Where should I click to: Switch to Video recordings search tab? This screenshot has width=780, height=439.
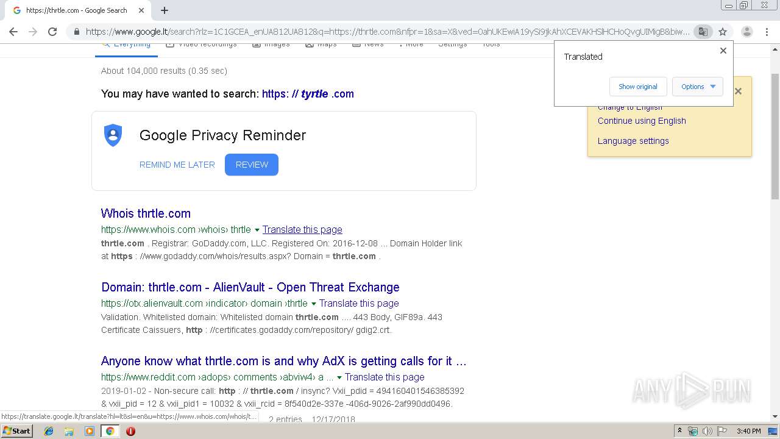click(x=201, y=45)
